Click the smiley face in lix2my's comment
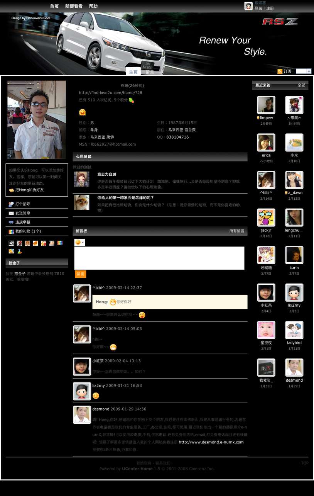Viewport: 314px width, 496px height. [x=96, y=396]
